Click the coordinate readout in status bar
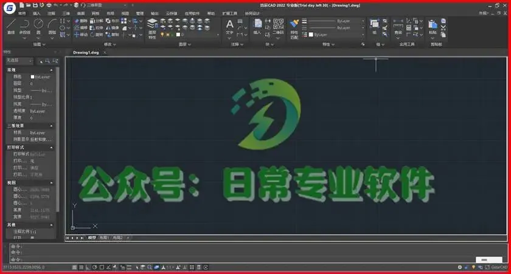The height and width of the screenshot is (274, 511). (x=24, y=267)
